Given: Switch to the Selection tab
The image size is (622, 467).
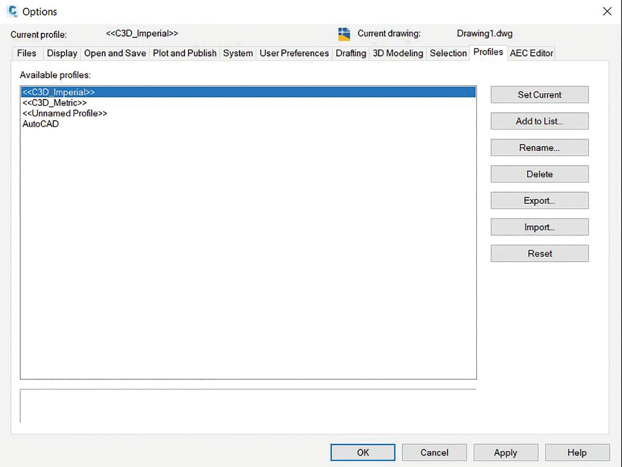Looking at the screenshot, I should (x=448, y=53).
